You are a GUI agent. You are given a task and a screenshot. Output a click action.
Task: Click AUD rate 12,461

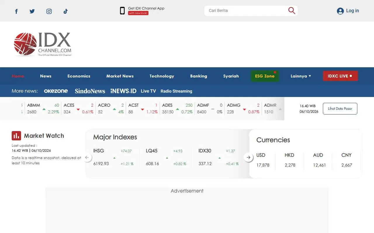click(x=319, y=165)
